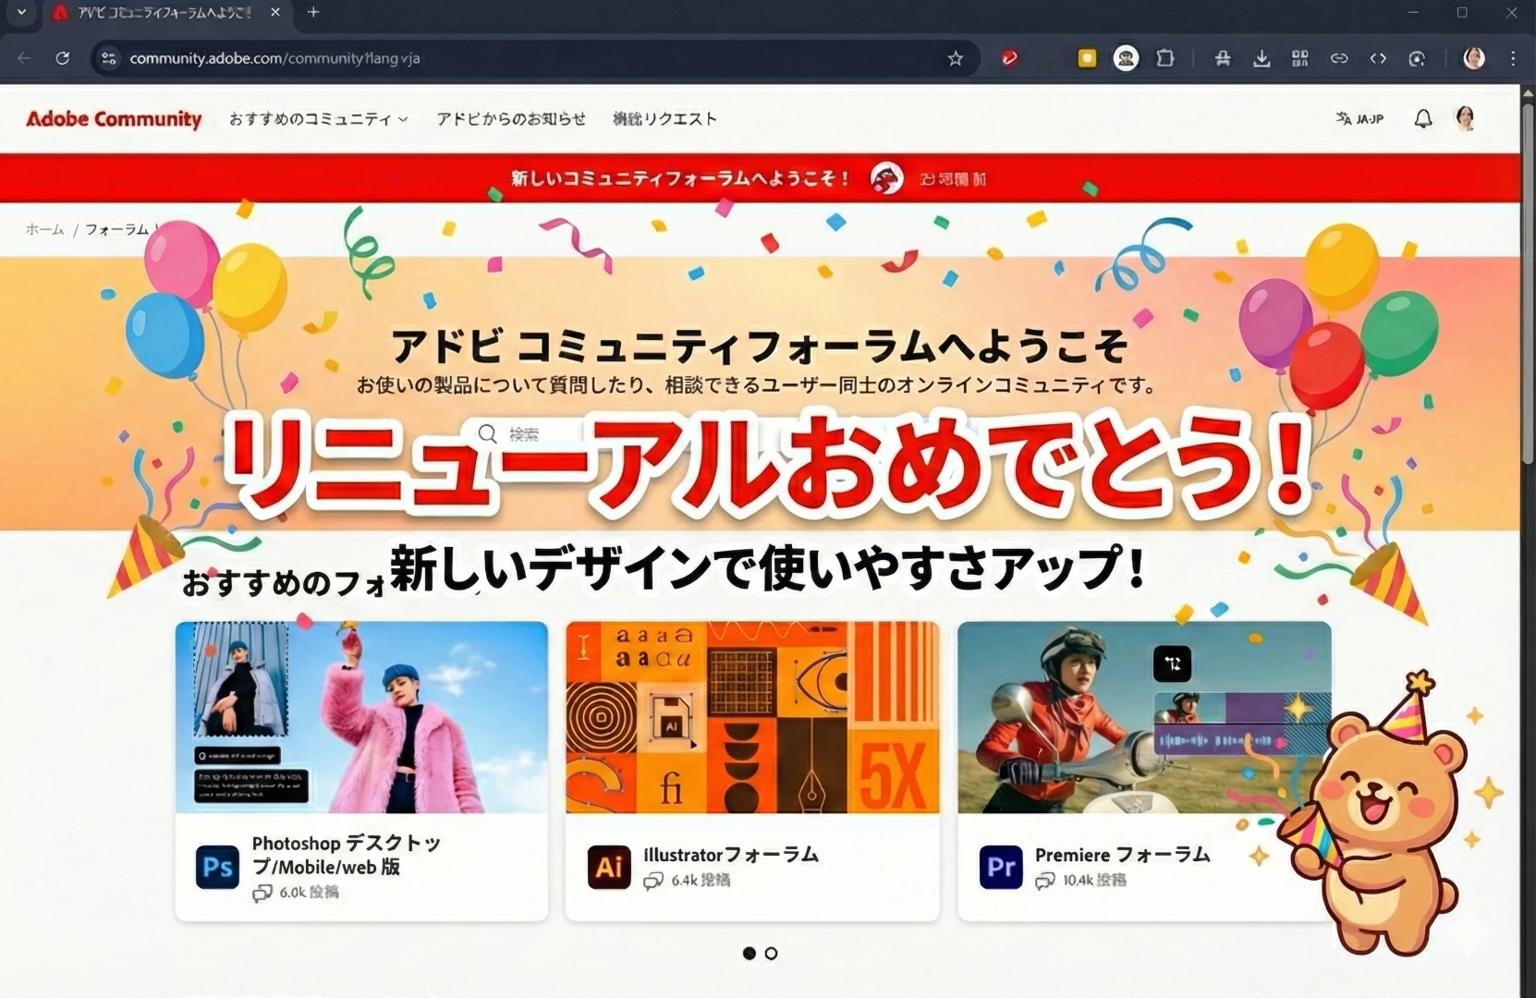
Task: Close the Adobe community browser tab
Action: pyautogui.click(x=275, y=12)
